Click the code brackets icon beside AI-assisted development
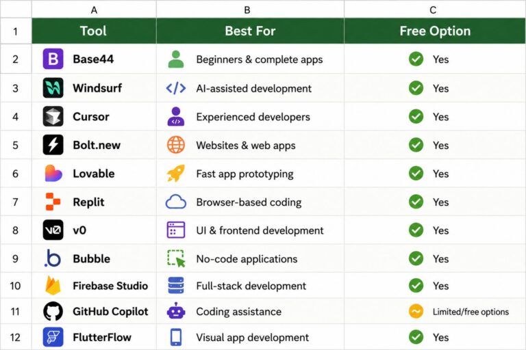The height and width of the screenshot is (350, 526). click(x=176, y=88)
